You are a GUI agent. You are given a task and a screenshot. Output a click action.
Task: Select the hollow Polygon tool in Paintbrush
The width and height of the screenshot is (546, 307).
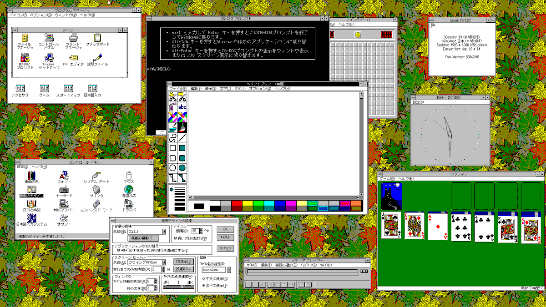[x=173, y=178]
